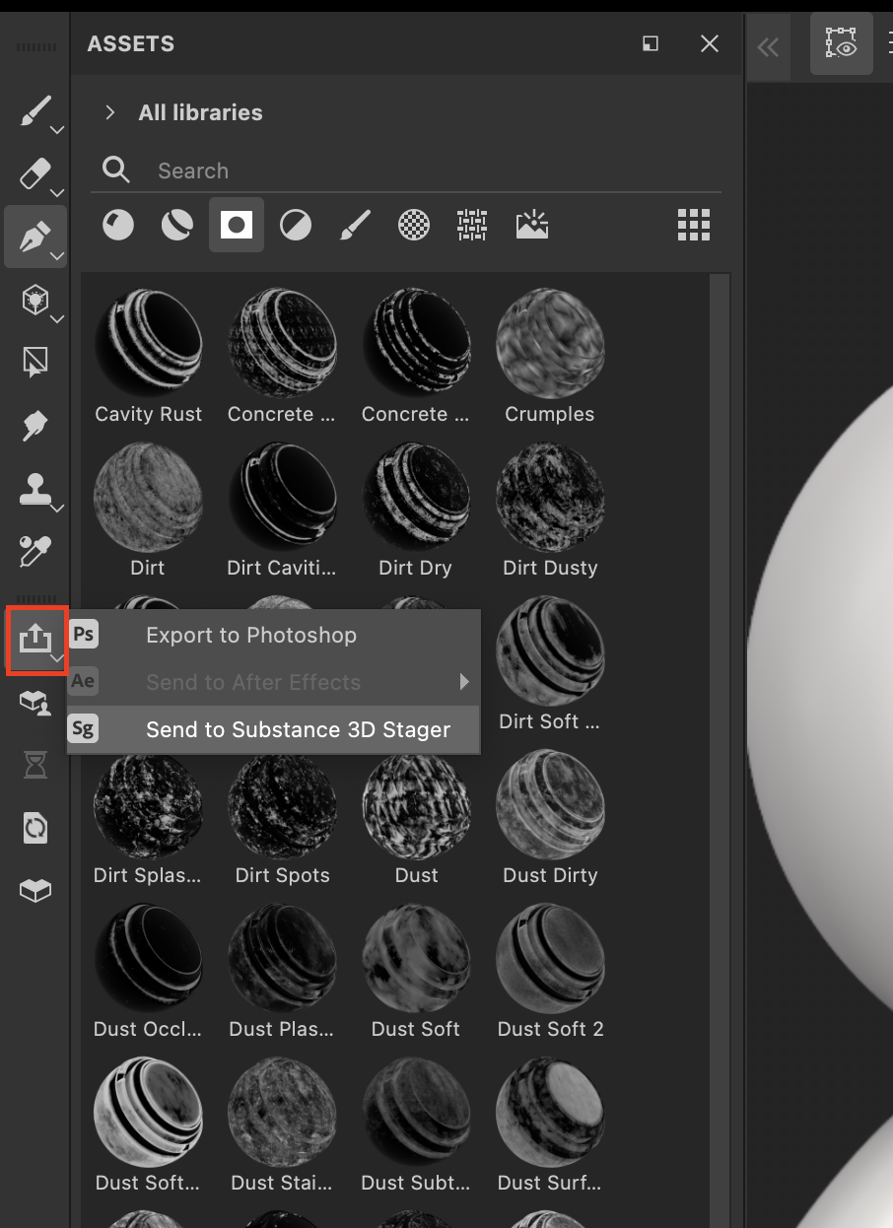Expand the All libraries section
The height and width of the screenshot is (1228, 893).
click(x=109, y=112)
